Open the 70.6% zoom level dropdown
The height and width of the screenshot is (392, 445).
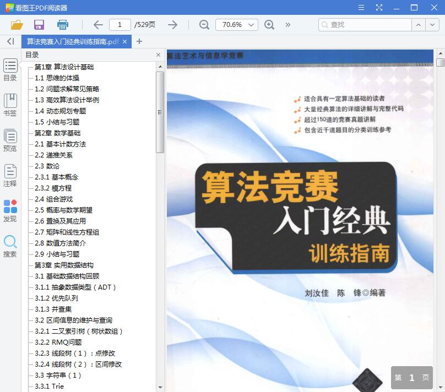coord(237,25)
